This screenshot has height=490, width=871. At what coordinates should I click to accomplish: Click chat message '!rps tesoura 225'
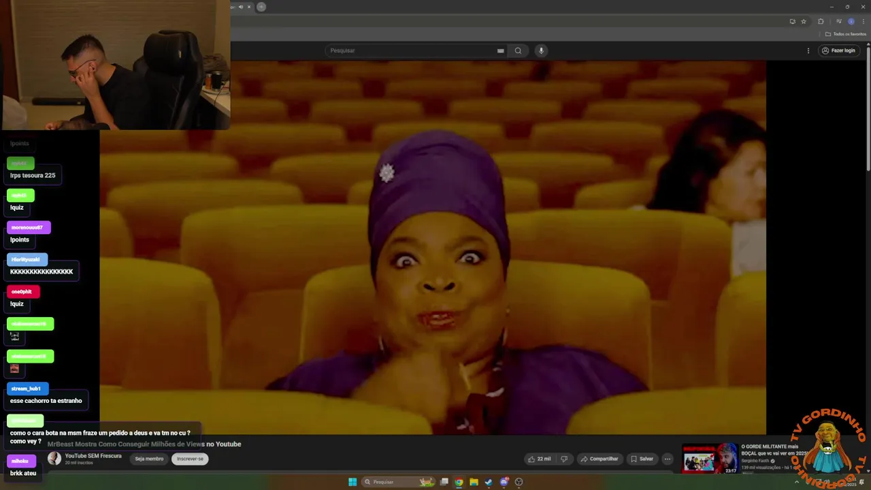33,176
